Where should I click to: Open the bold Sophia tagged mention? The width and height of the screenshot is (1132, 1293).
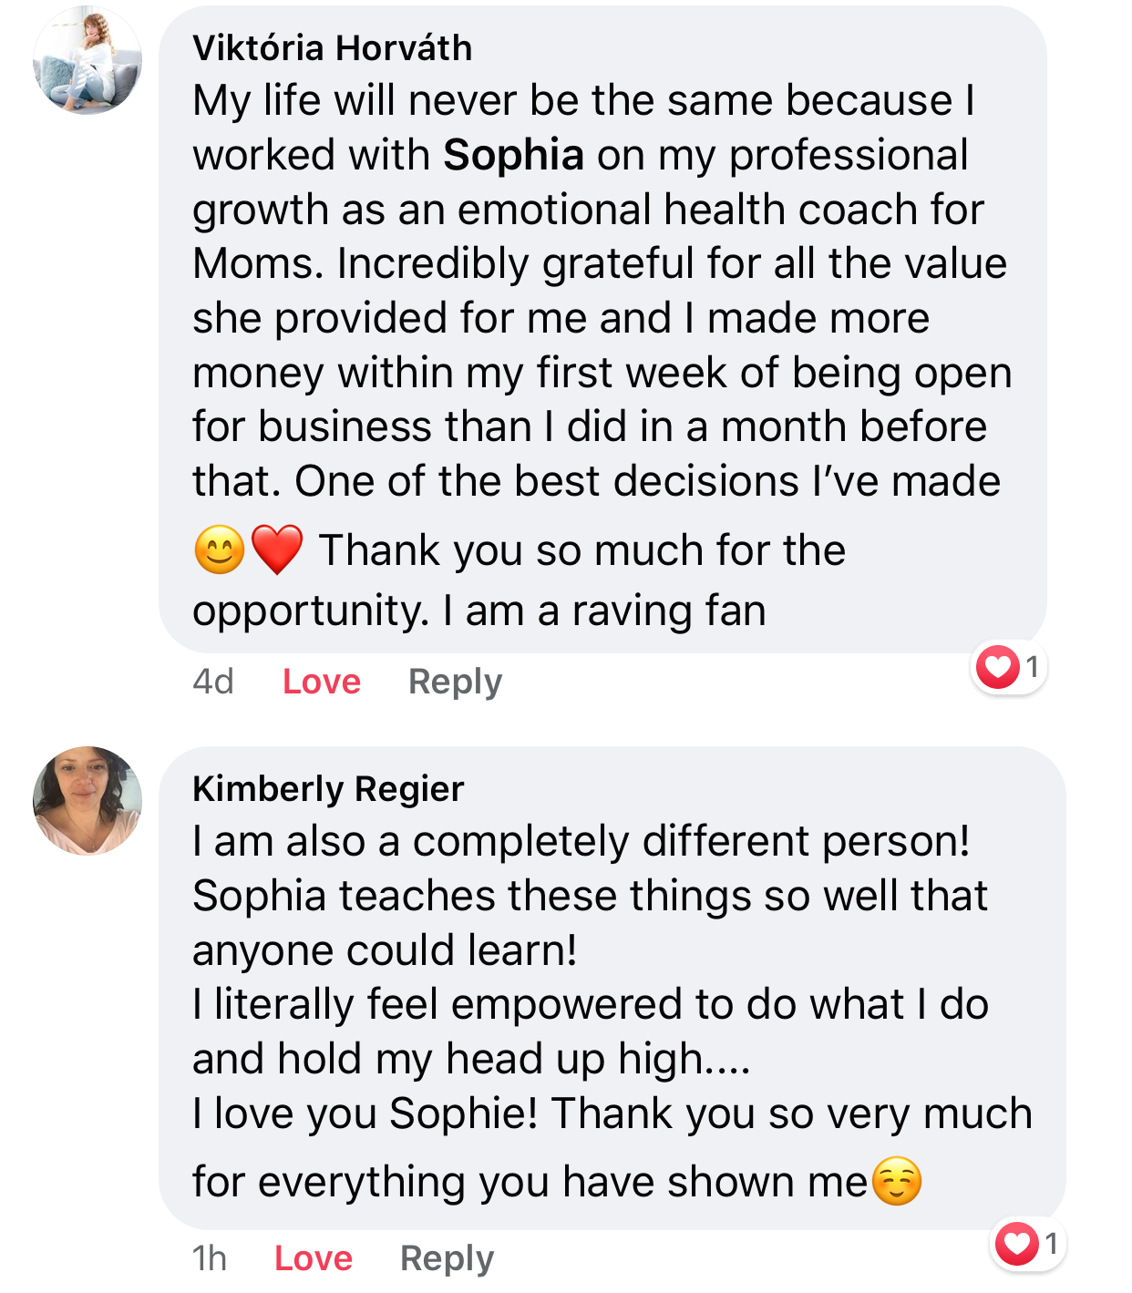click(x=513, y=155)
